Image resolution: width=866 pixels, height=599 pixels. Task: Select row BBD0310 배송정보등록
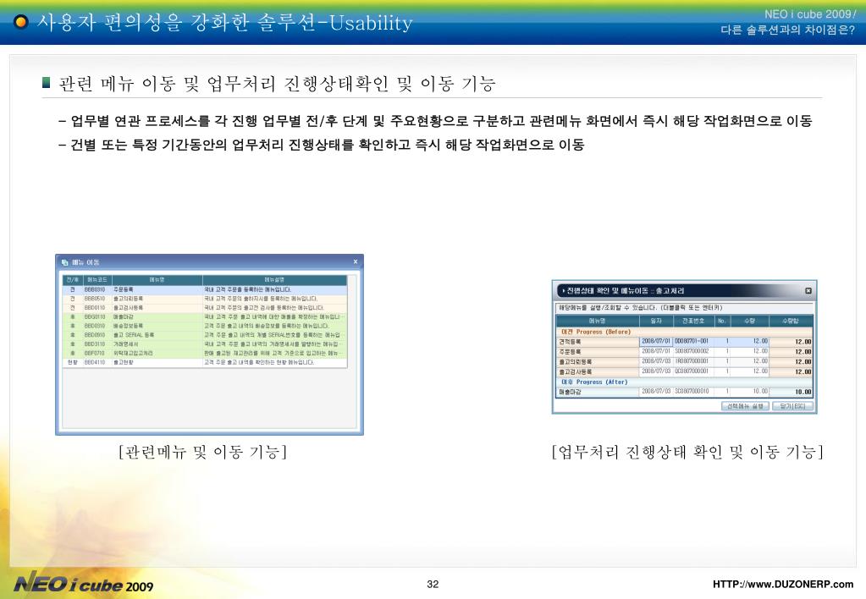[205, 326]
